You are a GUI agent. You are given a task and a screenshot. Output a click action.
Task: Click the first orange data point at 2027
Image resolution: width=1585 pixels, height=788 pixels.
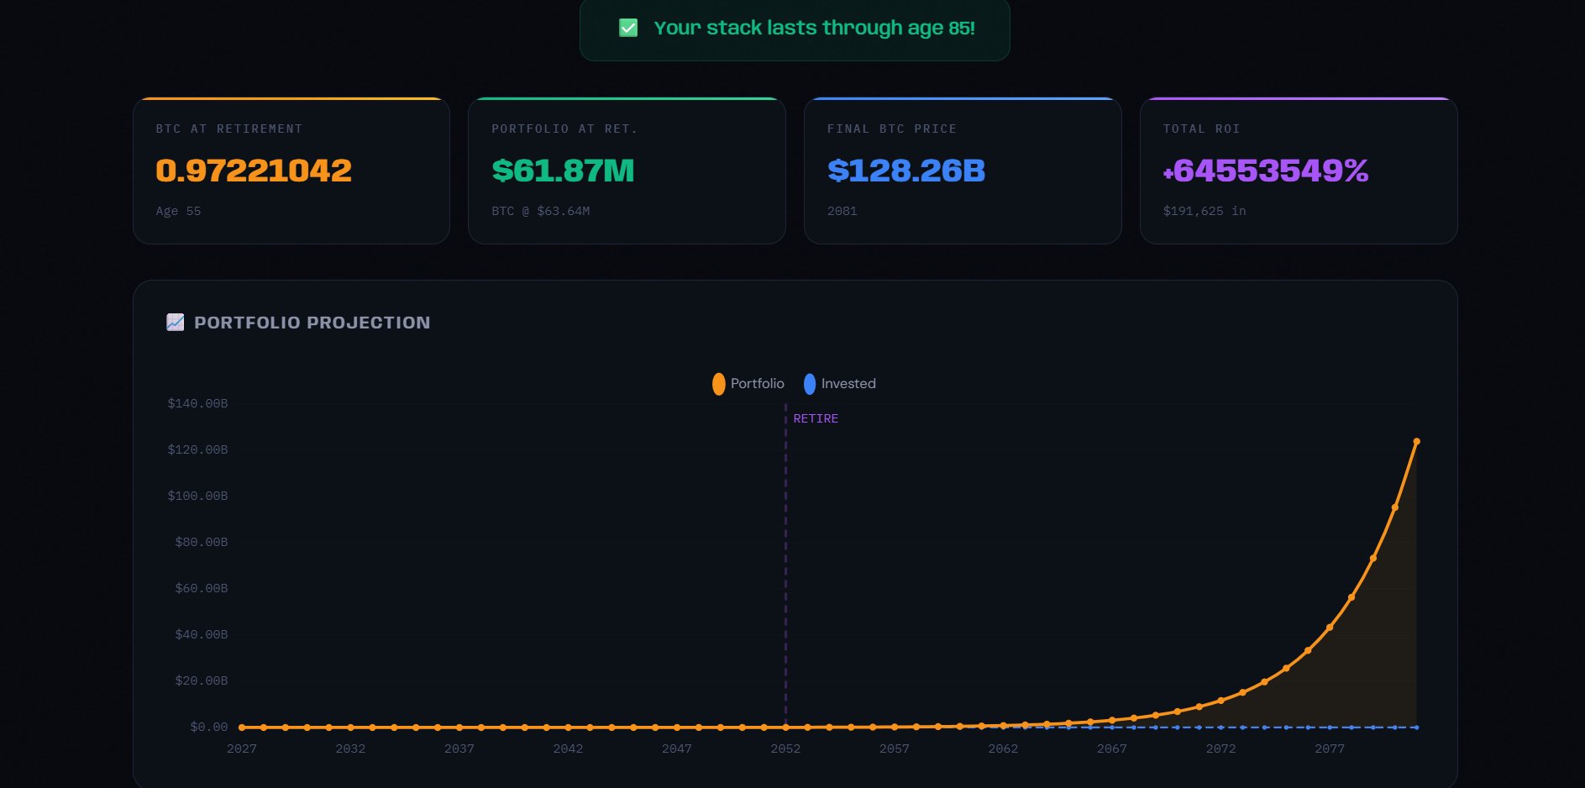pyautogui.click(x=243, y=727)
